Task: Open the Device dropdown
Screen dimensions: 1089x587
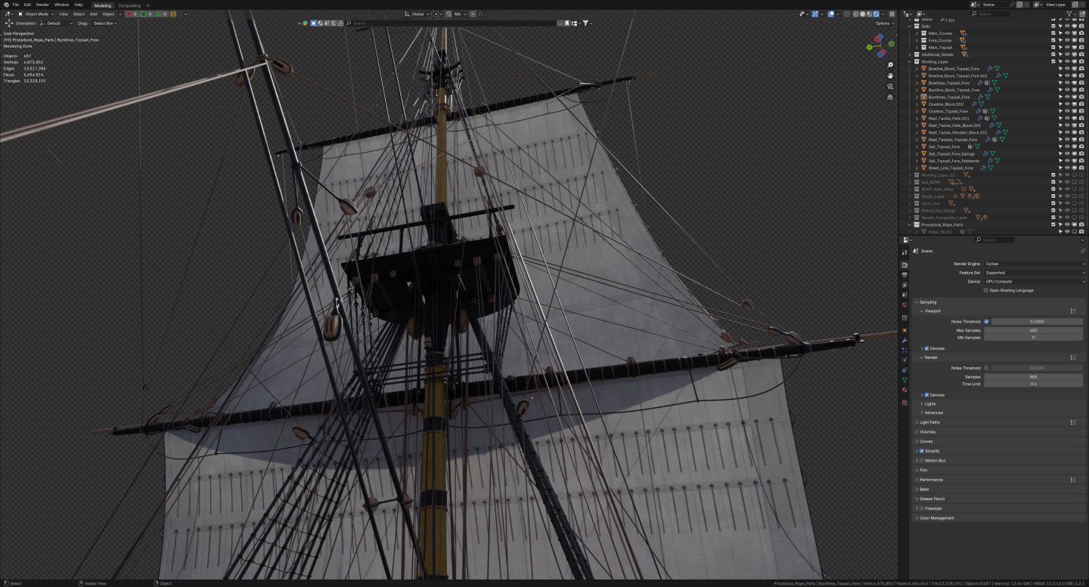Action: [1035, 281]
